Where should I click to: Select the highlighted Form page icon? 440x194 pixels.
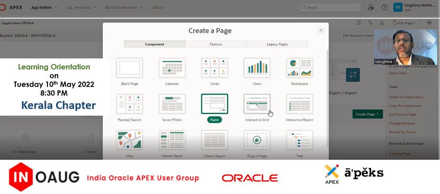click(x=214, y=104)
